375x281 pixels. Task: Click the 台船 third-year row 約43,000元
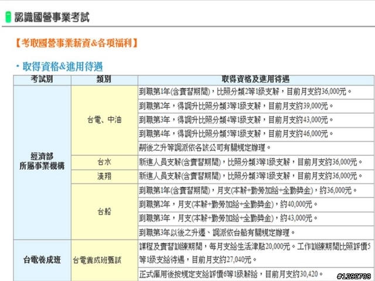click(x=256, y=218)
